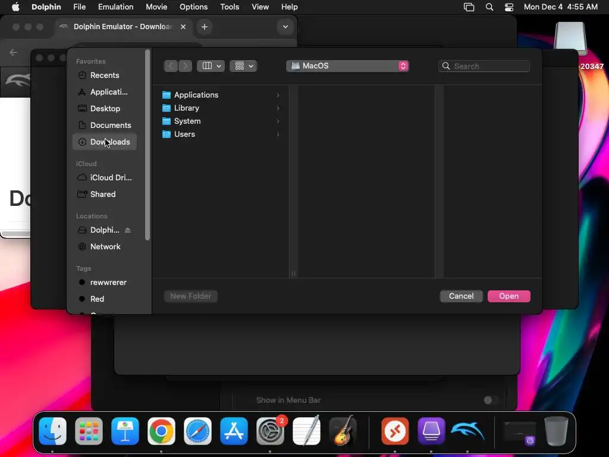Open the Dolphin emulator Dock icon
609x457 pixels.
pyautogui.click(x=467, y=431)
